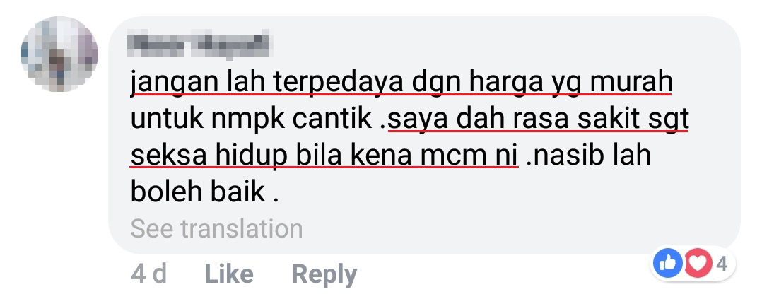Like this comment
762x299 pixels.
point(229,275)
